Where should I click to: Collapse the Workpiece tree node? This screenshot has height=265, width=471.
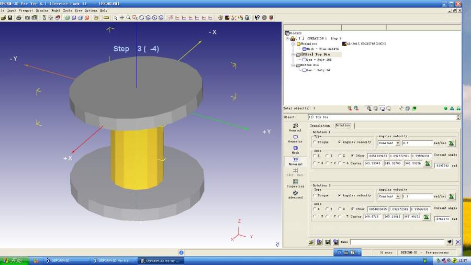pyautogui.click(x=293, y=44)
